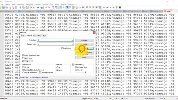Toggle the In selection checkbox
The width and height of the screenshot is (178, 100).
click(62, 48)
